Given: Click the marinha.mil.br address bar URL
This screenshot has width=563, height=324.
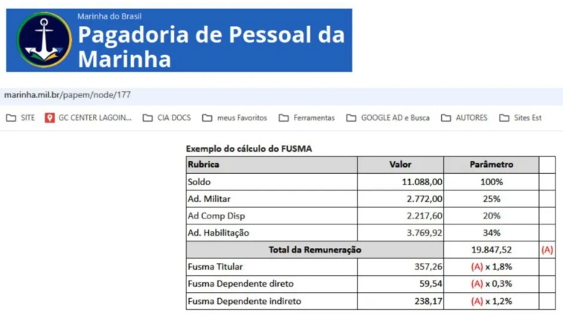Looking at the screenshot, I should [68, 95].
